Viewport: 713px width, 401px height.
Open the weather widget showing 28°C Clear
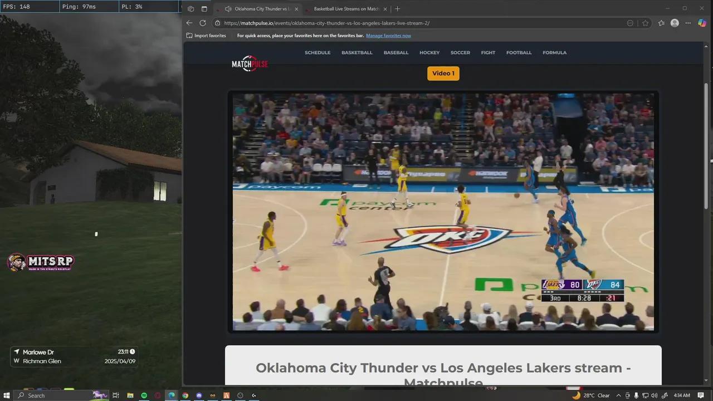pyautogui.click(x=591, y=395)
